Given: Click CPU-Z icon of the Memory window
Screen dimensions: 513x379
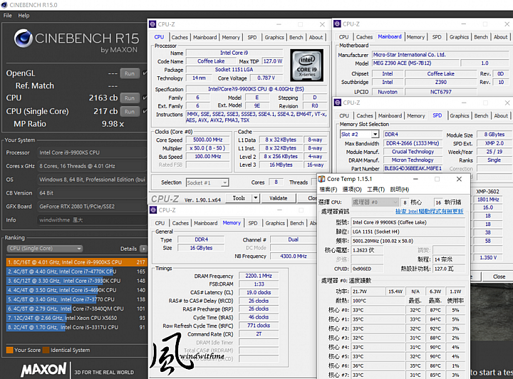Looking at the screenshot, I should [x=152, y=210].
